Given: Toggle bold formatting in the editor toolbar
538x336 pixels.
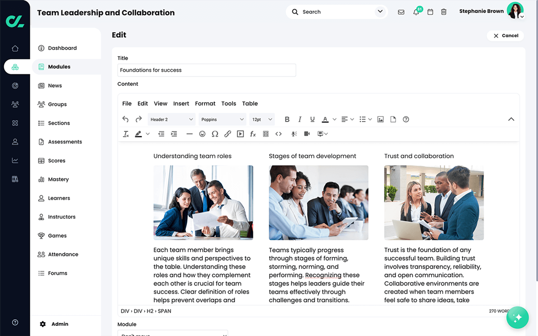Looking at the screenshot, I should click(x=287, y=119).
